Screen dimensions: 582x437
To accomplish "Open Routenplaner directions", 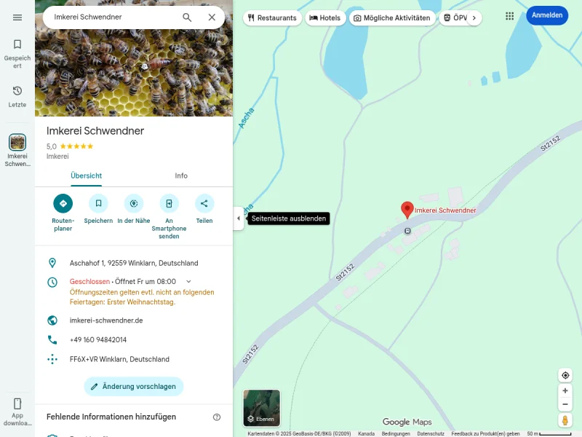I will (x=63, y=204).
